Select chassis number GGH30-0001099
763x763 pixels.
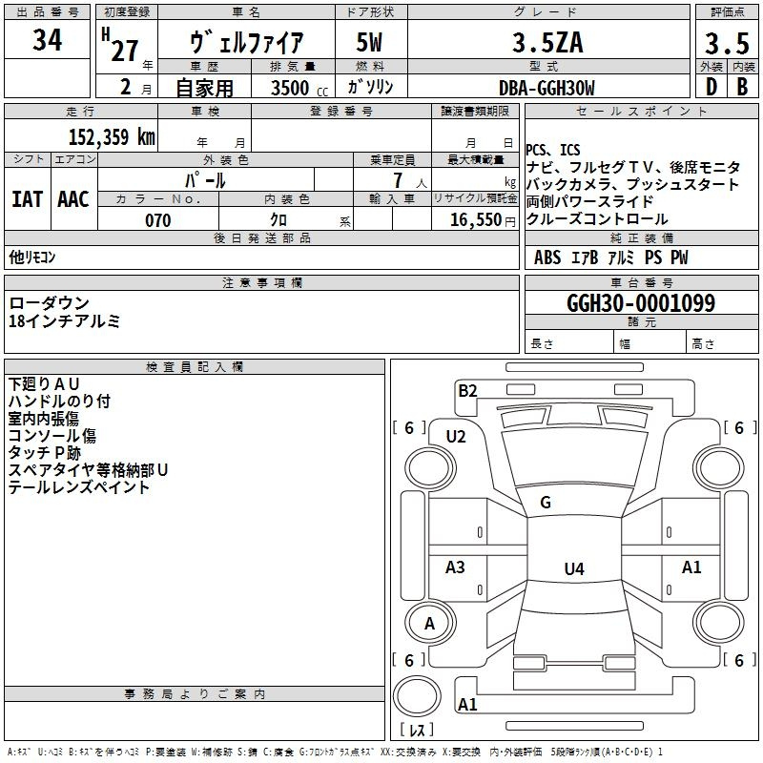click(x=641, y=302)
